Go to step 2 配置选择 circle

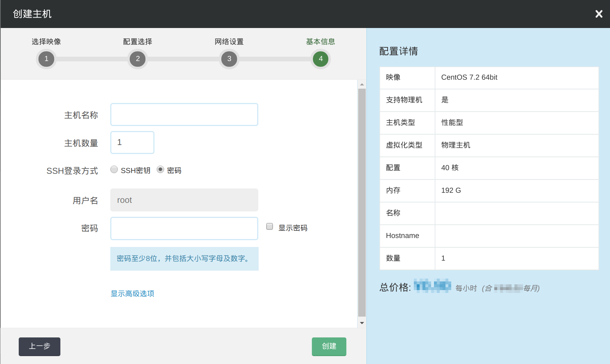pos(138,59)
